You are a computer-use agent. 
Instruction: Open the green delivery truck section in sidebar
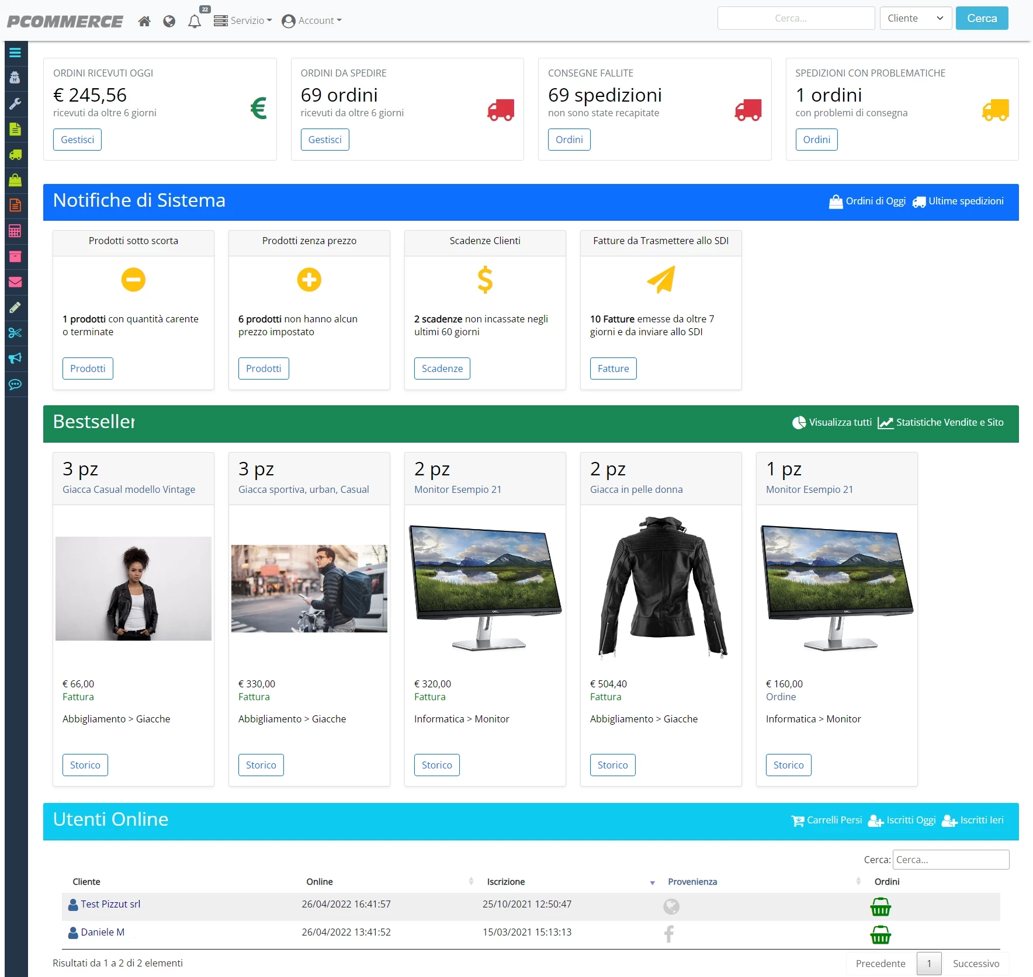point(16,155)
